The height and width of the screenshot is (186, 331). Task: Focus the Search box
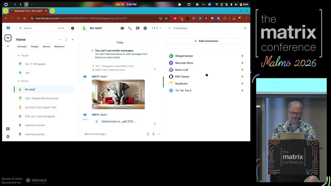pos(42,28)
